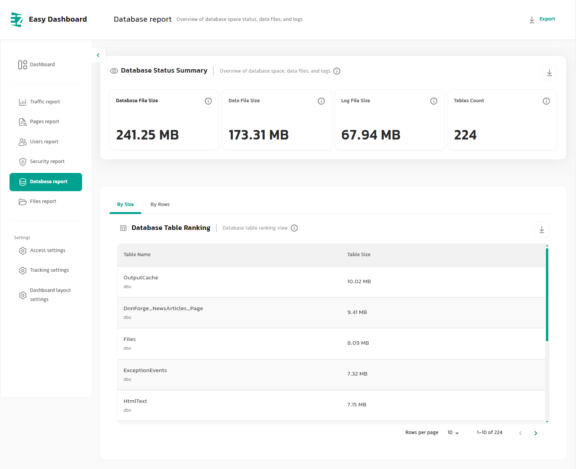Collapse the sidebar with the chevron button

pyautogui.click(x=98, y=55)
